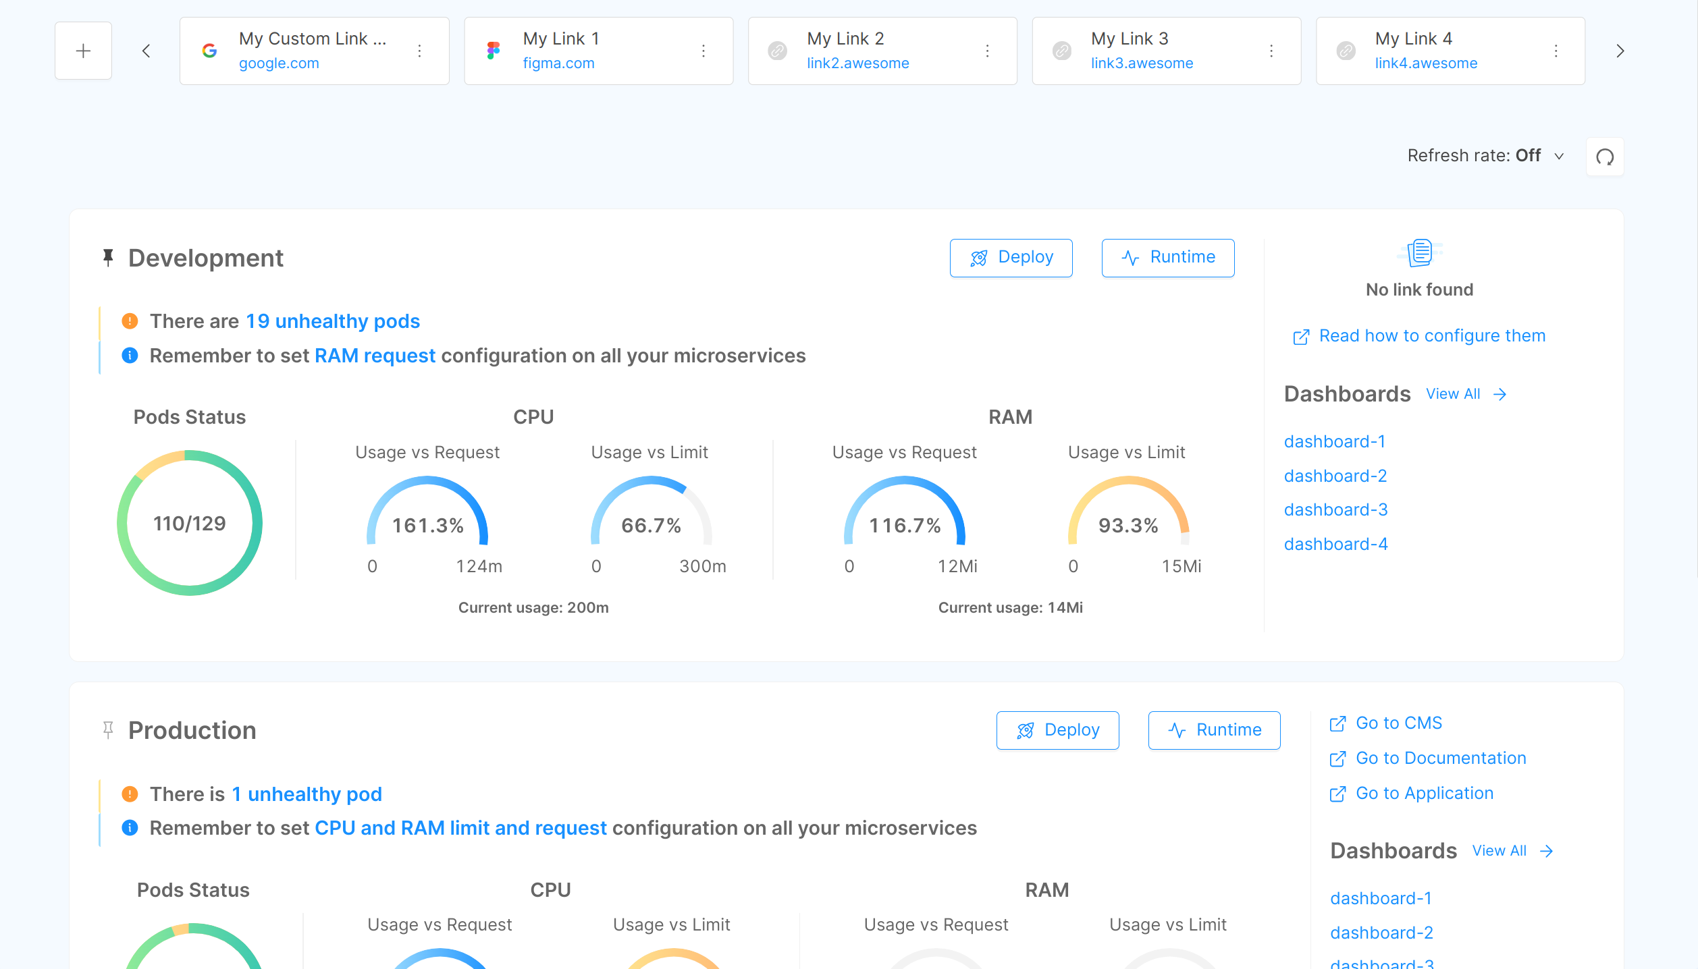Add a new custom link with the plus button
This screenshot has width=1698, height=969.
pos(83,50)
